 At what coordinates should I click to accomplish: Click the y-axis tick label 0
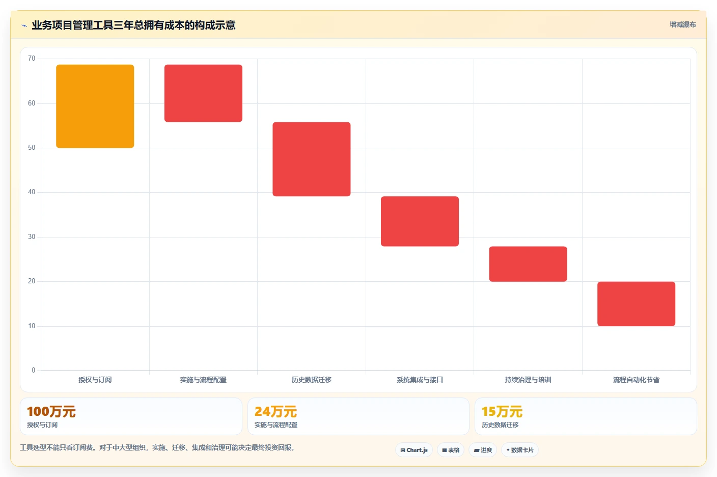point(34,370)
